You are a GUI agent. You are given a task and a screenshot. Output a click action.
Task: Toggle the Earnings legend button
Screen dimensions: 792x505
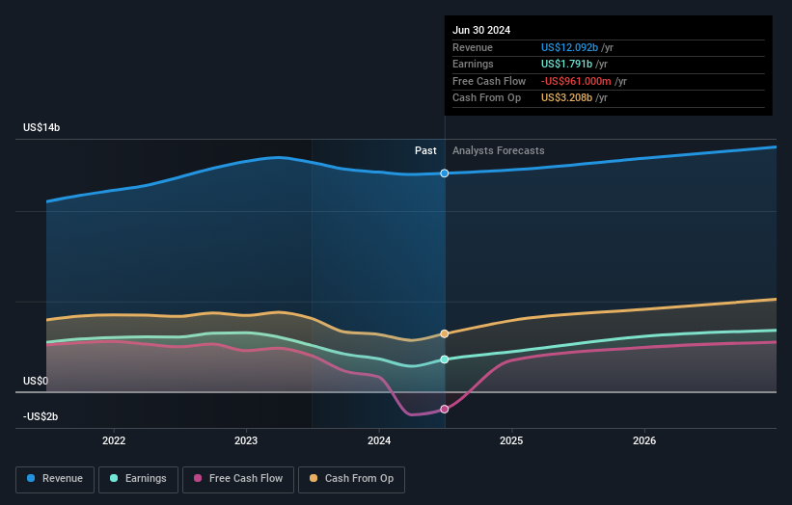(x=138, y=479)
